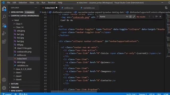Select steve.jpg in the file tree
The width and height of the screenshot is (170, 95).
[x=21, y=62]
